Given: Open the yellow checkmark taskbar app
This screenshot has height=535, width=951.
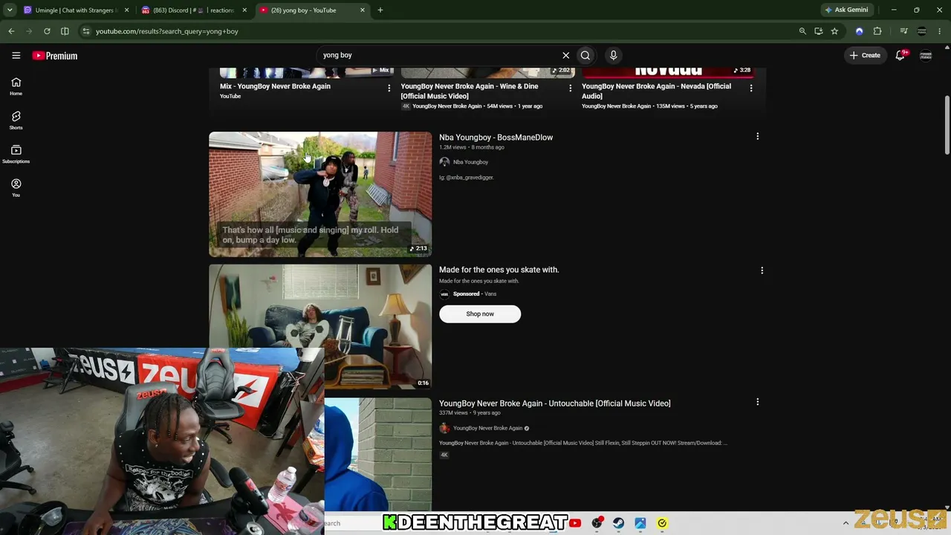Looking at the screenshot, I should tap(662, 523).
